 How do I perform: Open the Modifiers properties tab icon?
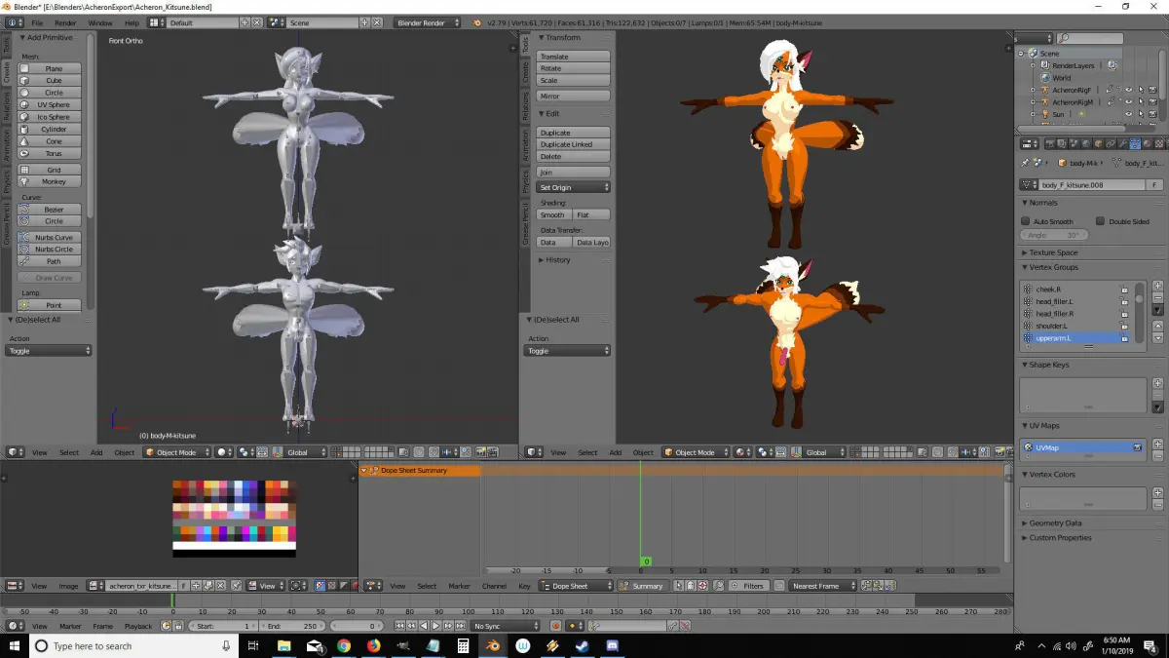pos(1122,143)
